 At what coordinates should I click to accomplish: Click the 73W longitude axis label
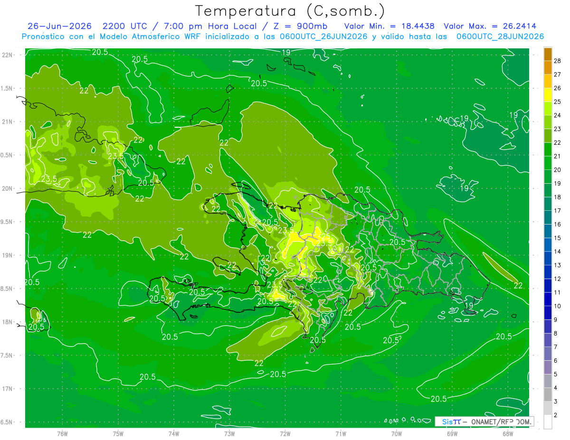pos(229,433)
